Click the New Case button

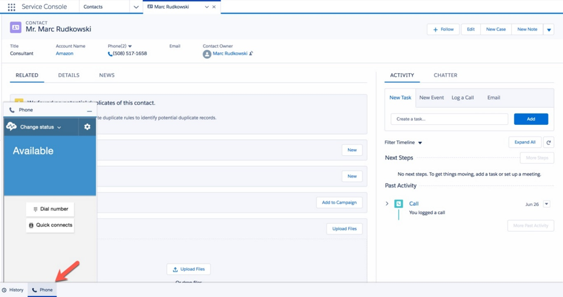pyautogui.click(x=496, y=29)
